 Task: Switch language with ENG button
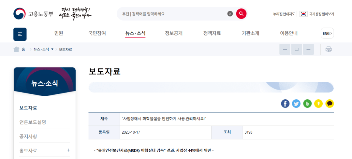point(327,33)
